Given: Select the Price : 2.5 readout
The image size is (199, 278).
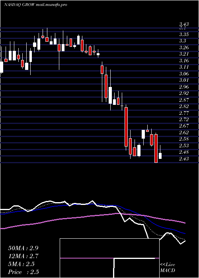Looking at the screenshot, I should [x=23, y=272].
